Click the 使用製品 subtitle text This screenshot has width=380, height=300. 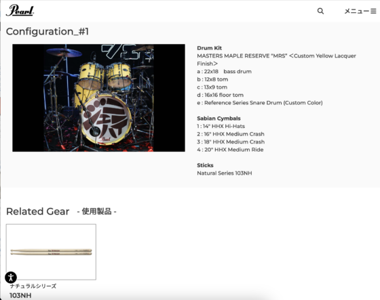pos(96,211)
